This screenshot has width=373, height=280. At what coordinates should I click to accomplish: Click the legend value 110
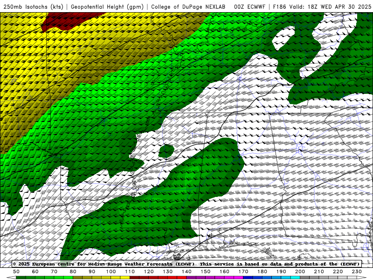[x=130, y=272]
